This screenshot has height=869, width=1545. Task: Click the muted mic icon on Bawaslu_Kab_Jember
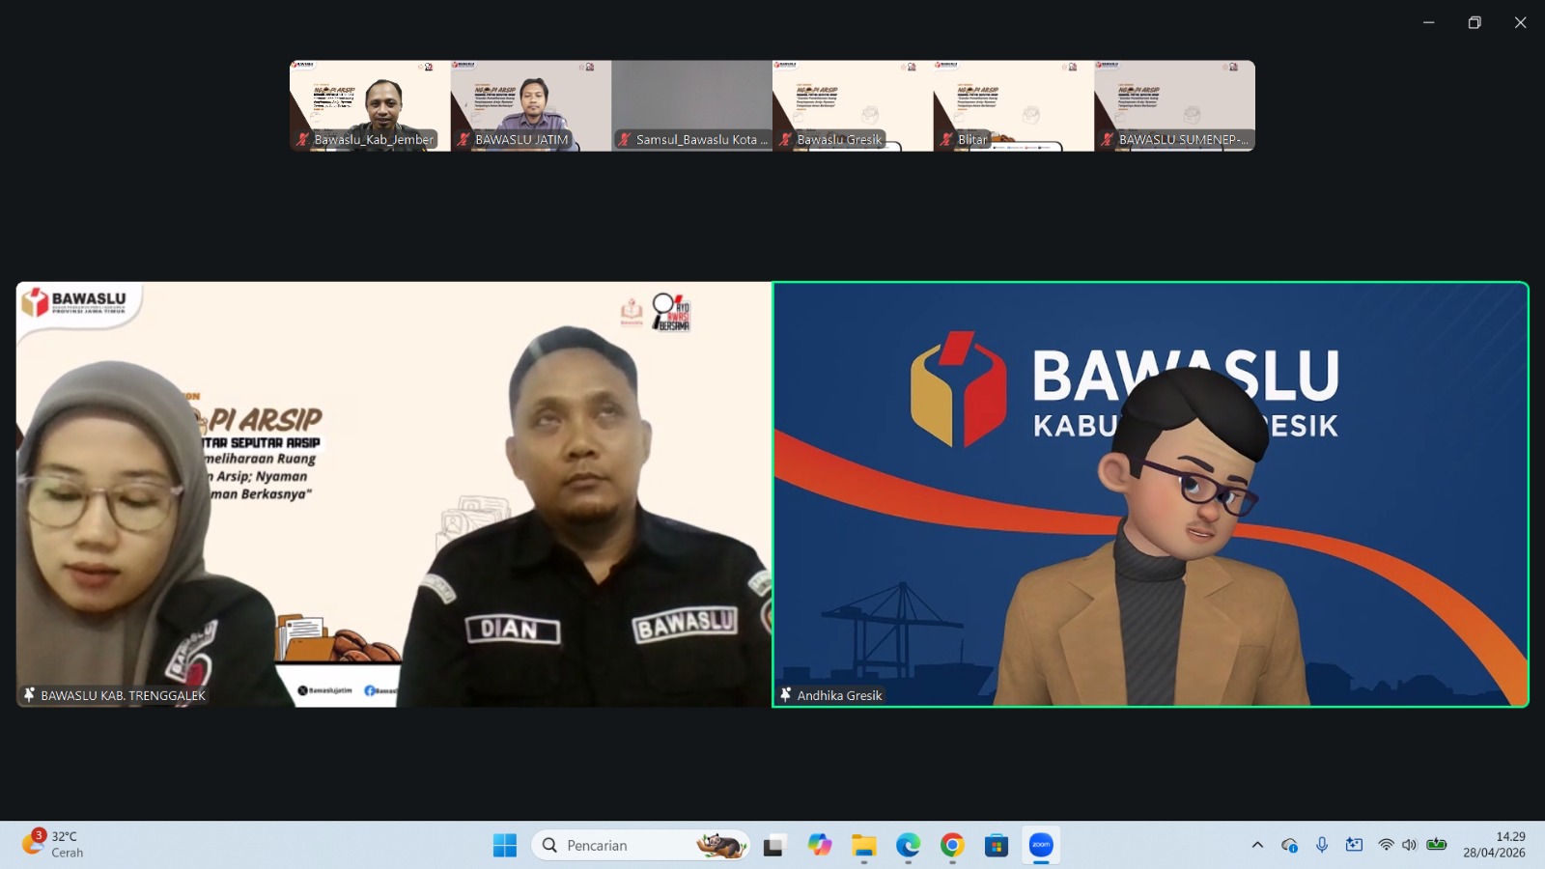coord(302,140)
